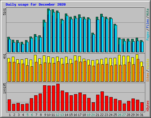Click the "Daily usage for December 2020" title
The image size is (151, 118).
(x=36, y=4)
